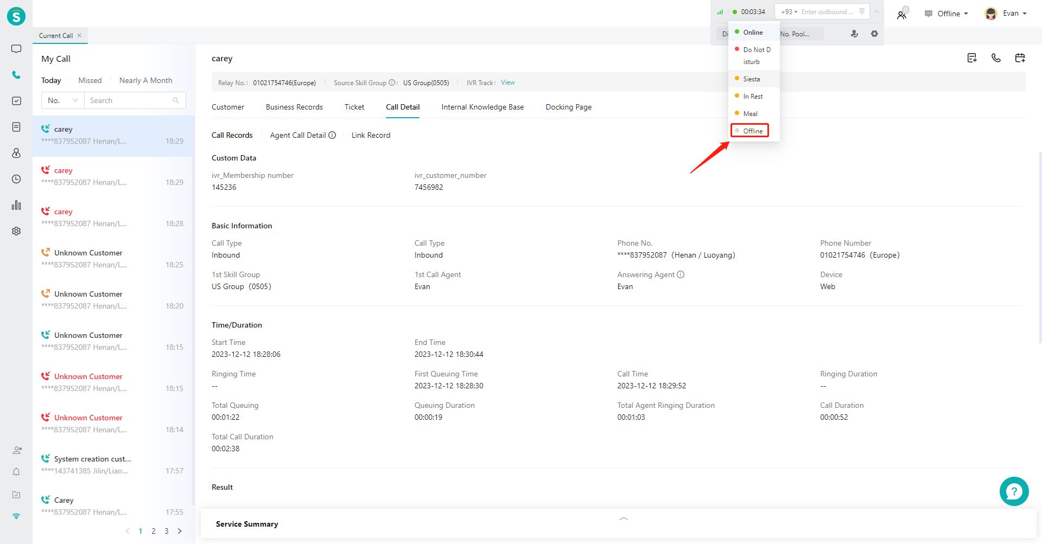Image resolution: width=1042 pixels, height=544 pixels.
Task: Open the history clock sidebar icon
Action: click(16, 179)
